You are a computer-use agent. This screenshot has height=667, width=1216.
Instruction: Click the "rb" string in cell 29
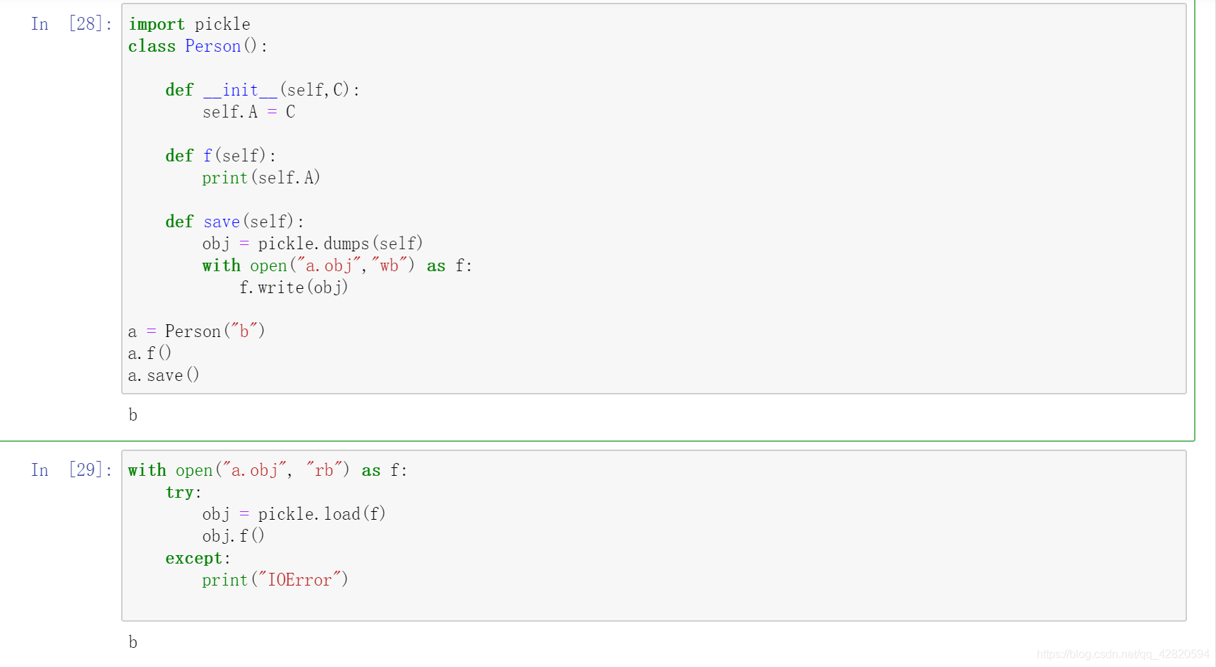(x=324, y=470)
